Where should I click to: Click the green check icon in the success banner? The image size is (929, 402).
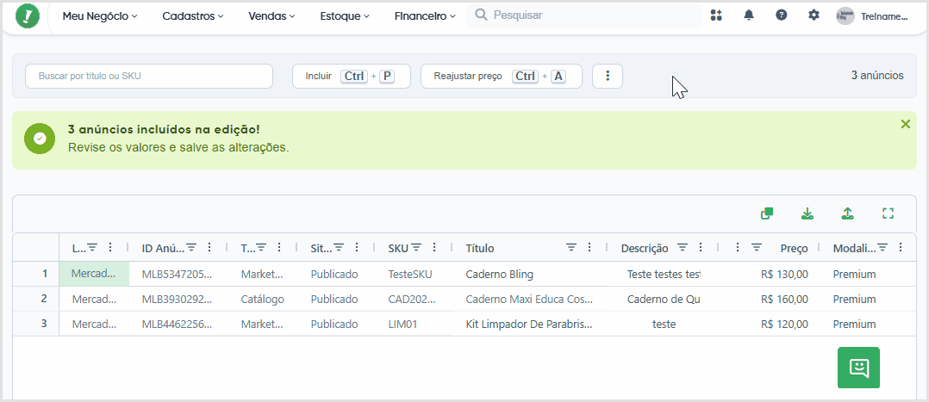[x=40, y=139]
